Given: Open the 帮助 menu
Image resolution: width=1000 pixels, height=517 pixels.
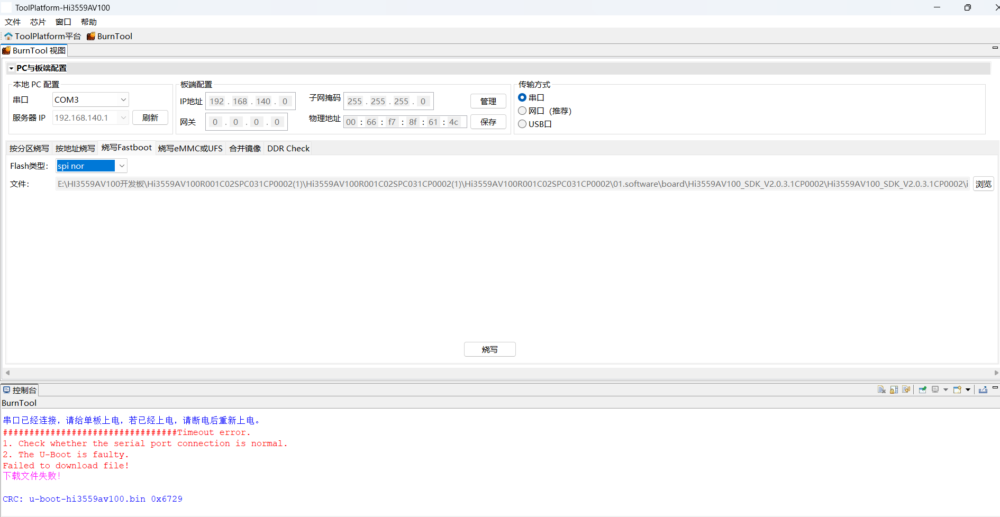Looking at the screenshot, I should 89,22.
